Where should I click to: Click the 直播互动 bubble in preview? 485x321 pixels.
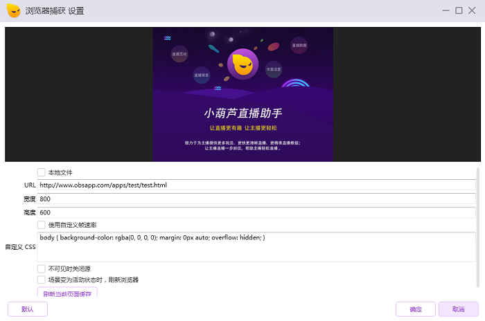coord(179,54)
